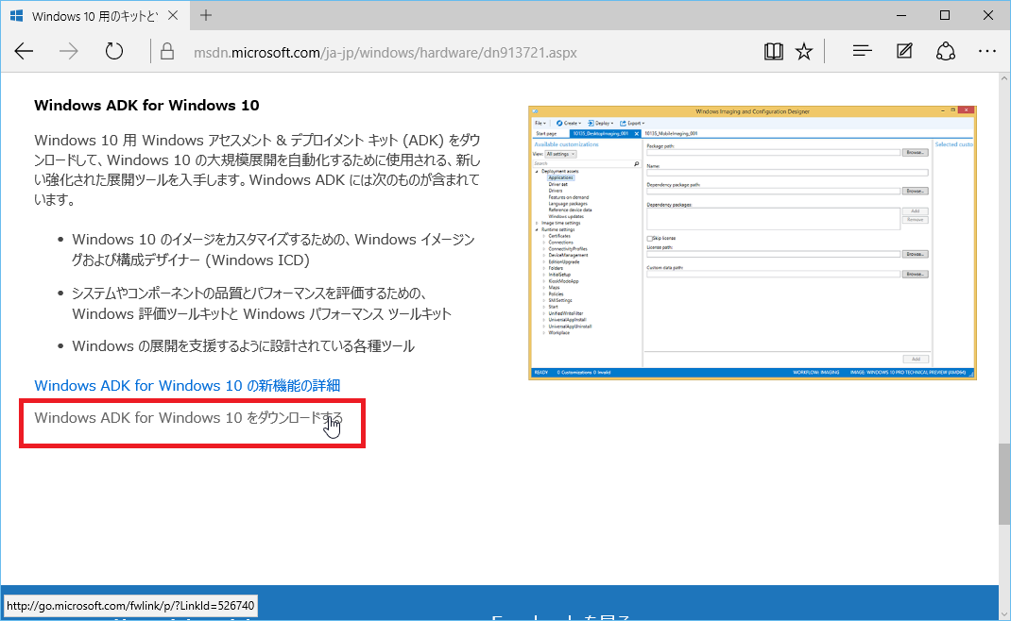
Task: Close the Windows 10 用のキット tab
Action: coord(173,15)
